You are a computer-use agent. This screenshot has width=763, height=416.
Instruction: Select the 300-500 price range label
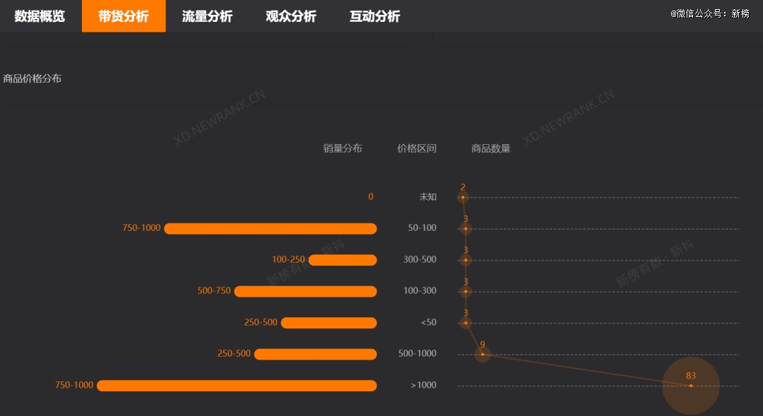[420, 259]
